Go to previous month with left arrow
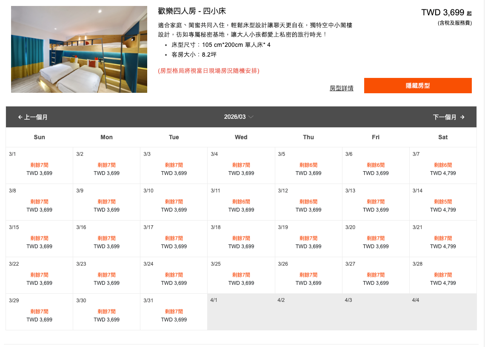 [x=33, y=117]
